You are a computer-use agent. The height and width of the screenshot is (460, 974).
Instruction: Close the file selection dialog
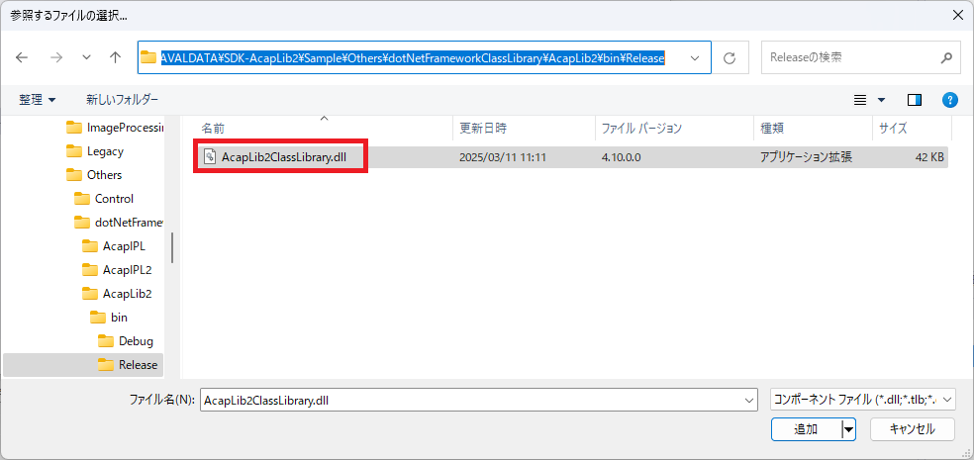(x=957, y=16)
